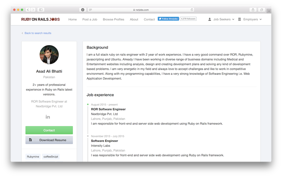Click the green Contact button

tap(49, 130)
